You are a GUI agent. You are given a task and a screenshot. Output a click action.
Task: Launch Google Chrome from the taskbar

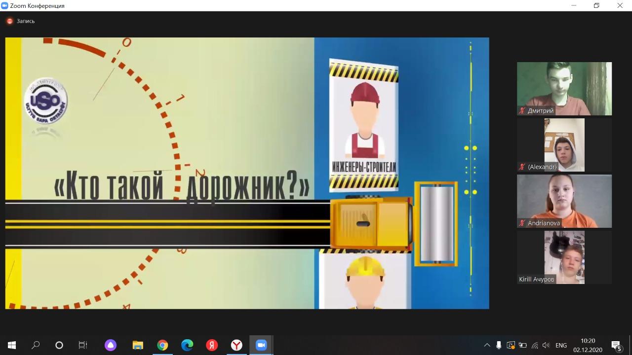click(x=162, y=345)
